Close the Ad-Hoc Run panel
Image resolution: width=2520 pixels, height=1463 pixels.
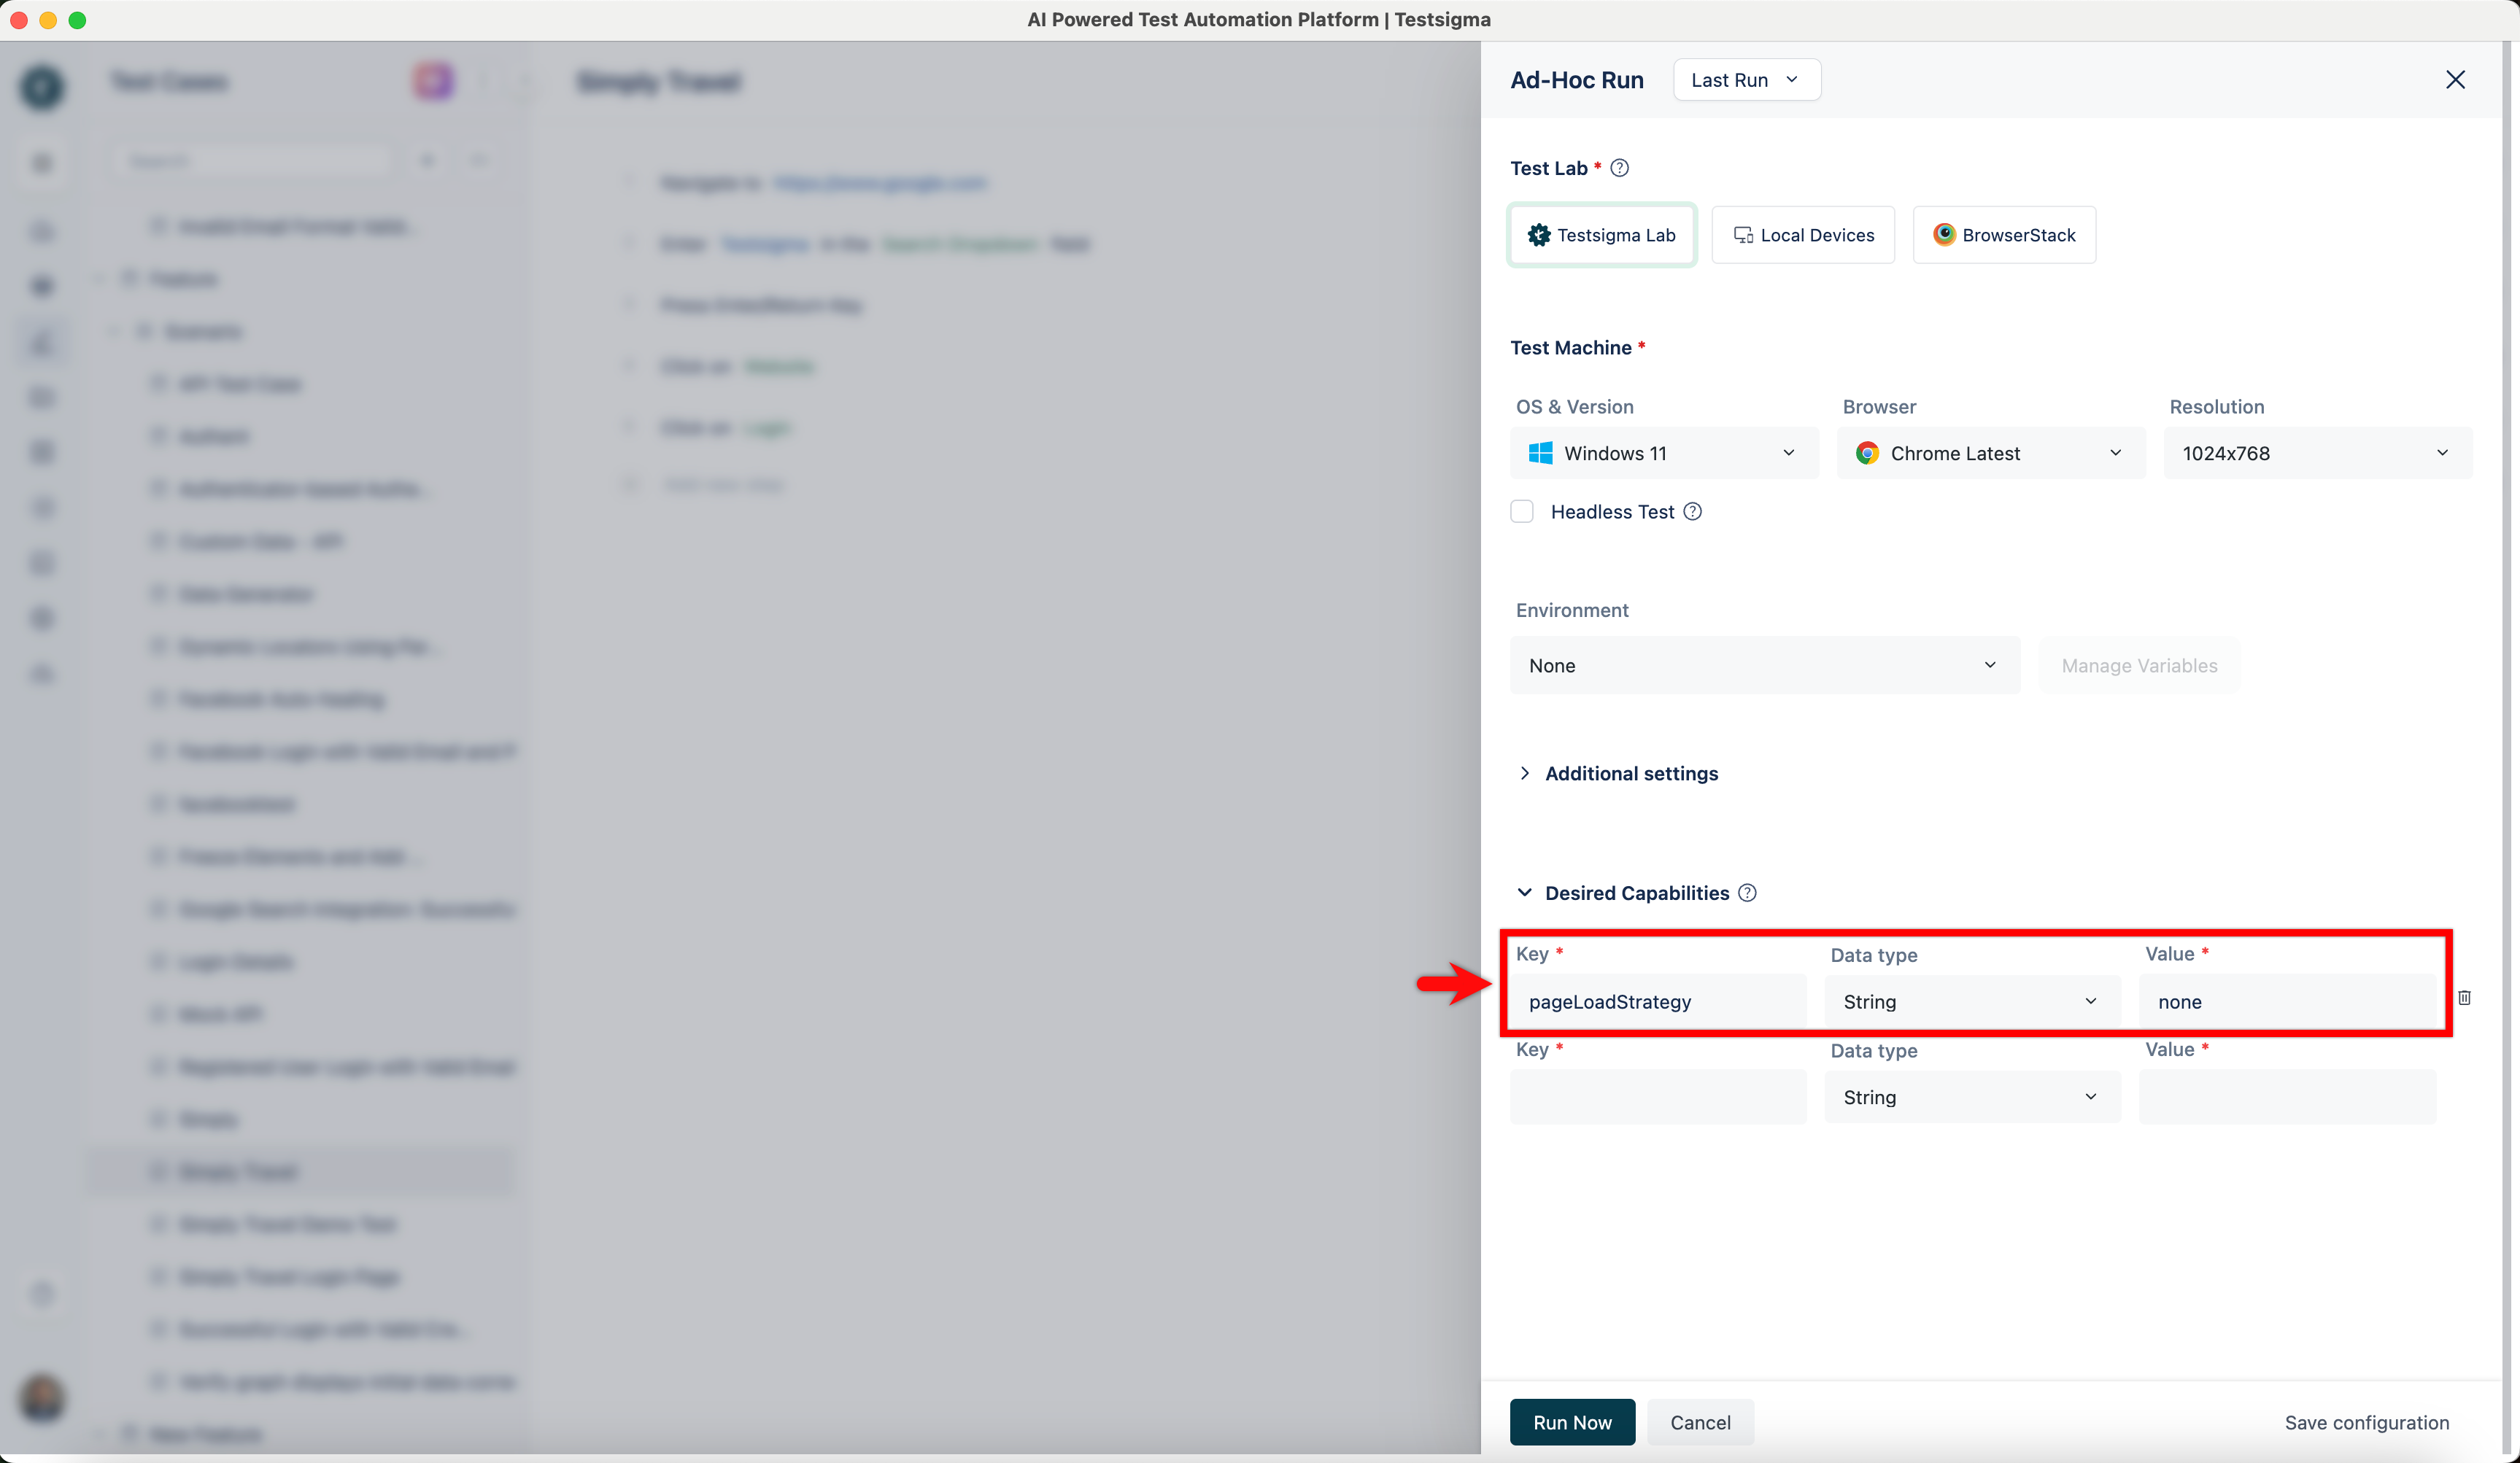(x=2454, y=80)
